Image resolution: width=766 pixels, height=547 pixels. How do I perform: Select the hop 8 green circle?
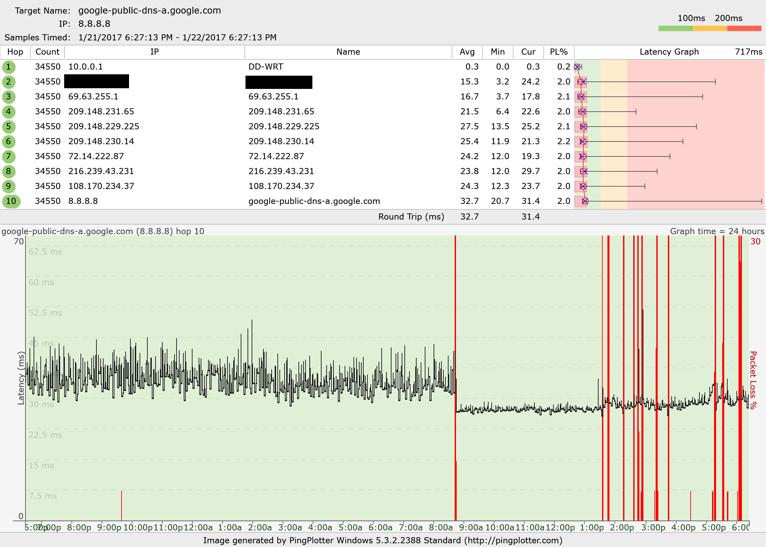8,171
